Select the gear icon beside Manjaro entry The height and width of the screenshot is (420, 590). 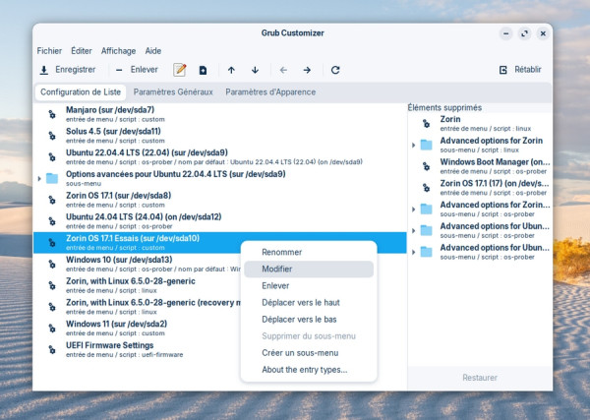pos(52,114)
